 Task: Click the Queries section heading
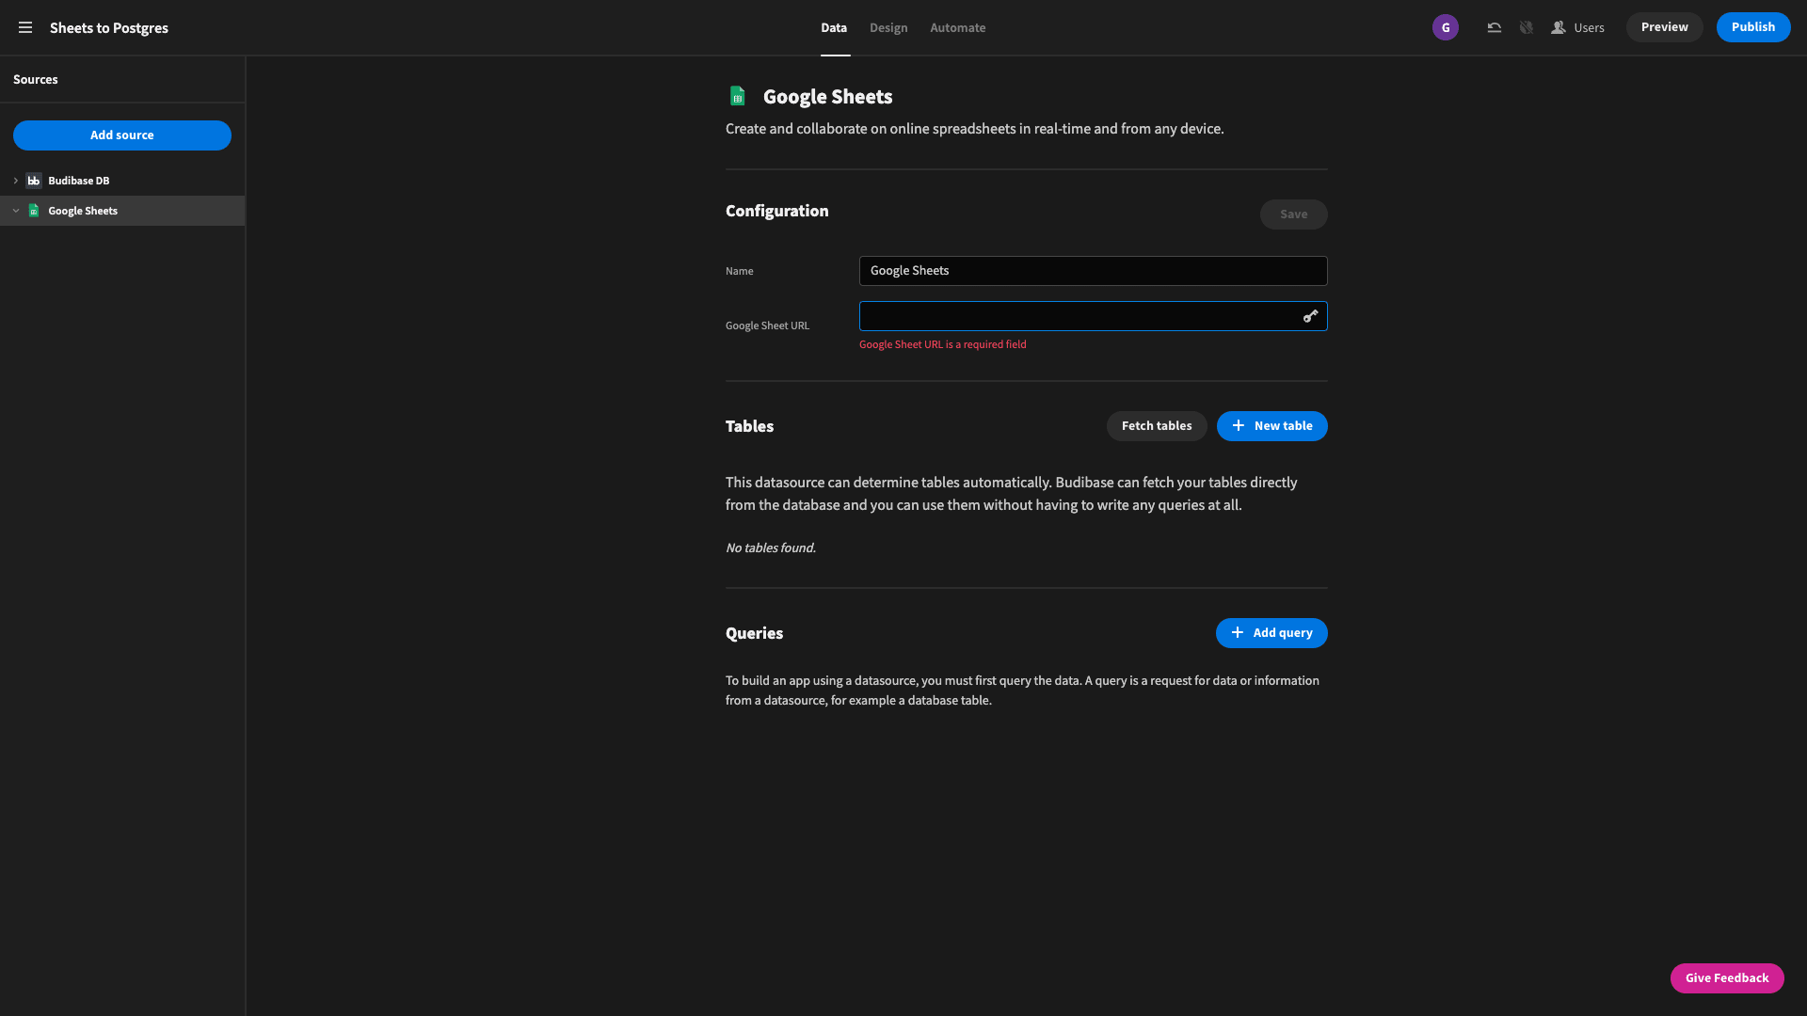754,633
